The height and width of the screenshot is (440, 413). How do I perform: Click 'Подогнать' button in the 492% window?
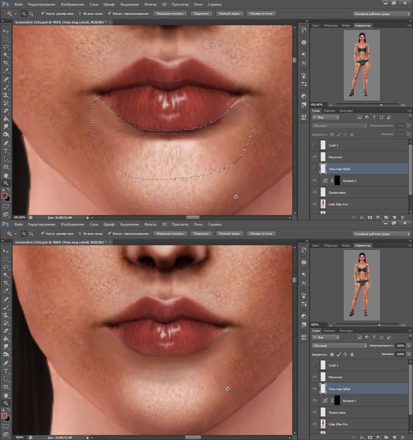click(x=201, y=13)
